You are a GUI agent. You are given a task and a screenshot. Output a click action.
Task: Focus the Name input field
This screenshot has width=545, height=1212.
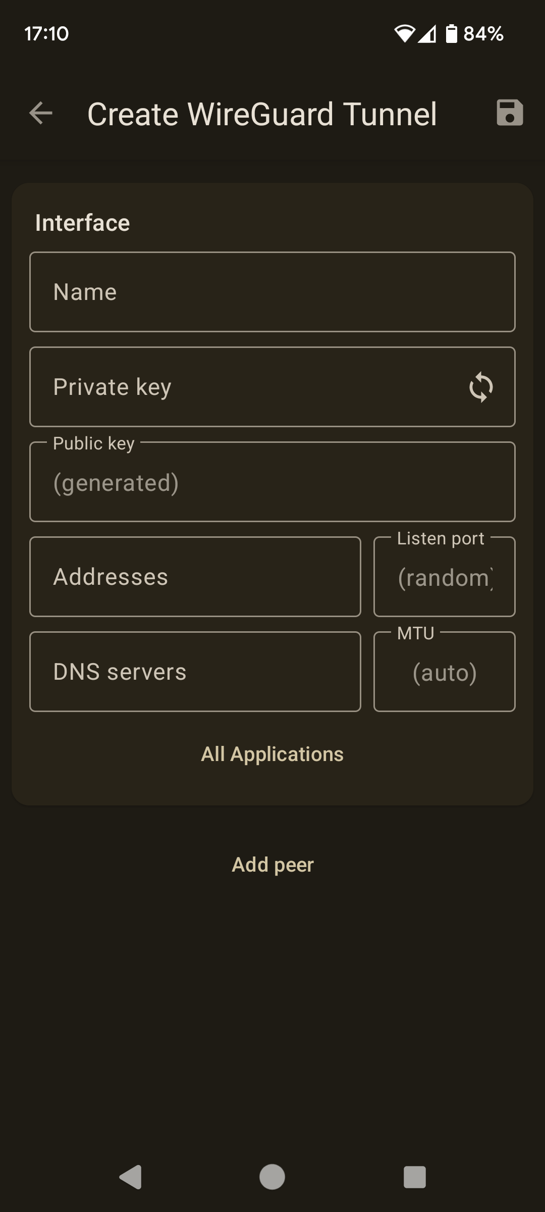(272, 292)
